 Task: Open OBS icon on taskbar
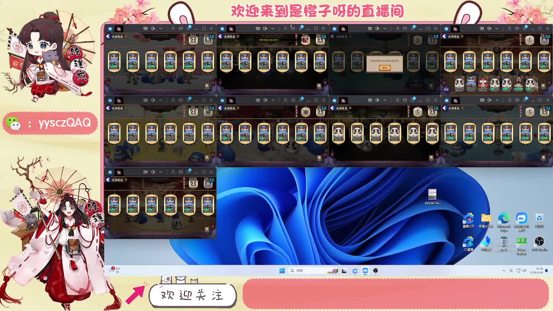point(375,270)
